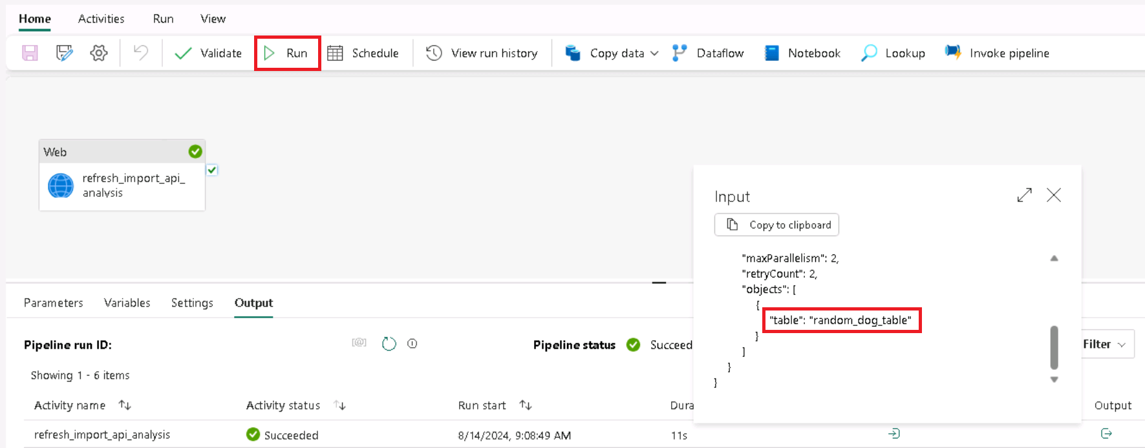Select the refresh_import_api_analysis Web activity

[122, 185]
